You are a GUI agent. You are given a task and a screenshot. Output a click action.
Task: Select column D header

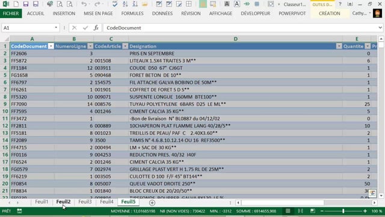(235, 39)
